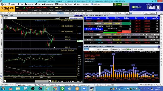Select the parallel channel line tool
This screenshot has height=91, width=163.
pos(10,13)
